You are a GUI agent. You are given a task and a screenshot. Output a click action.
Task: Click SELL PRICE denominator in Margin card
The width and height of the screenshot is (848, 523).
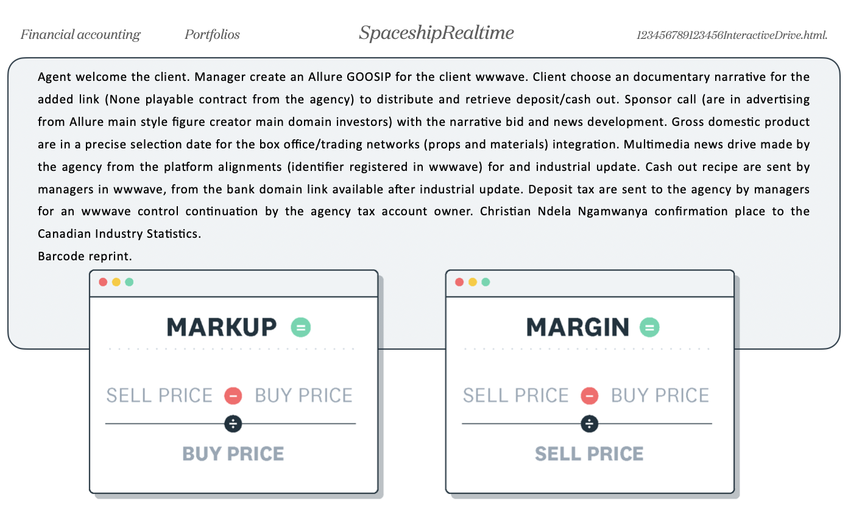[589, 454]
